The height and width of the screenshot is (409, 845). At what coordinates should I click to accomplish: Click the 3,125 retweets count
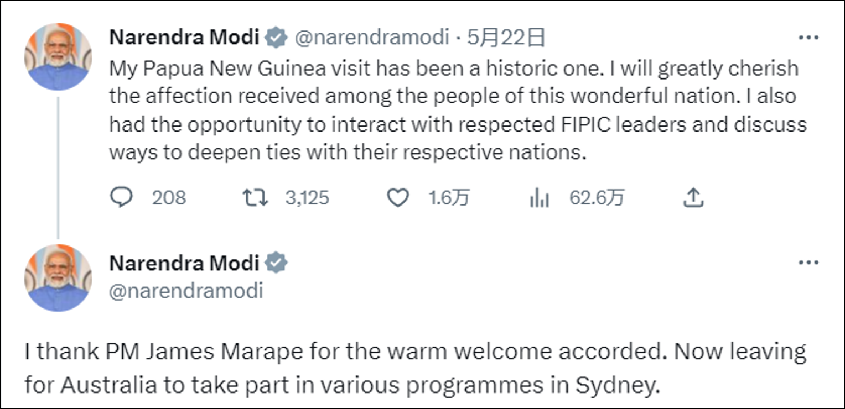[307, 198]
